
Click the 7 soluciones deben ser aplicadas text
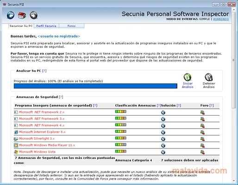189,160
